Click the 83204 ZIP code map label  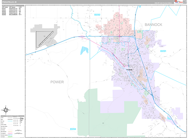tap(73, 129)
